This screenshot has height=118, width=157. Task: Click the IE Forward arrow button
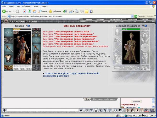[17, 11]
